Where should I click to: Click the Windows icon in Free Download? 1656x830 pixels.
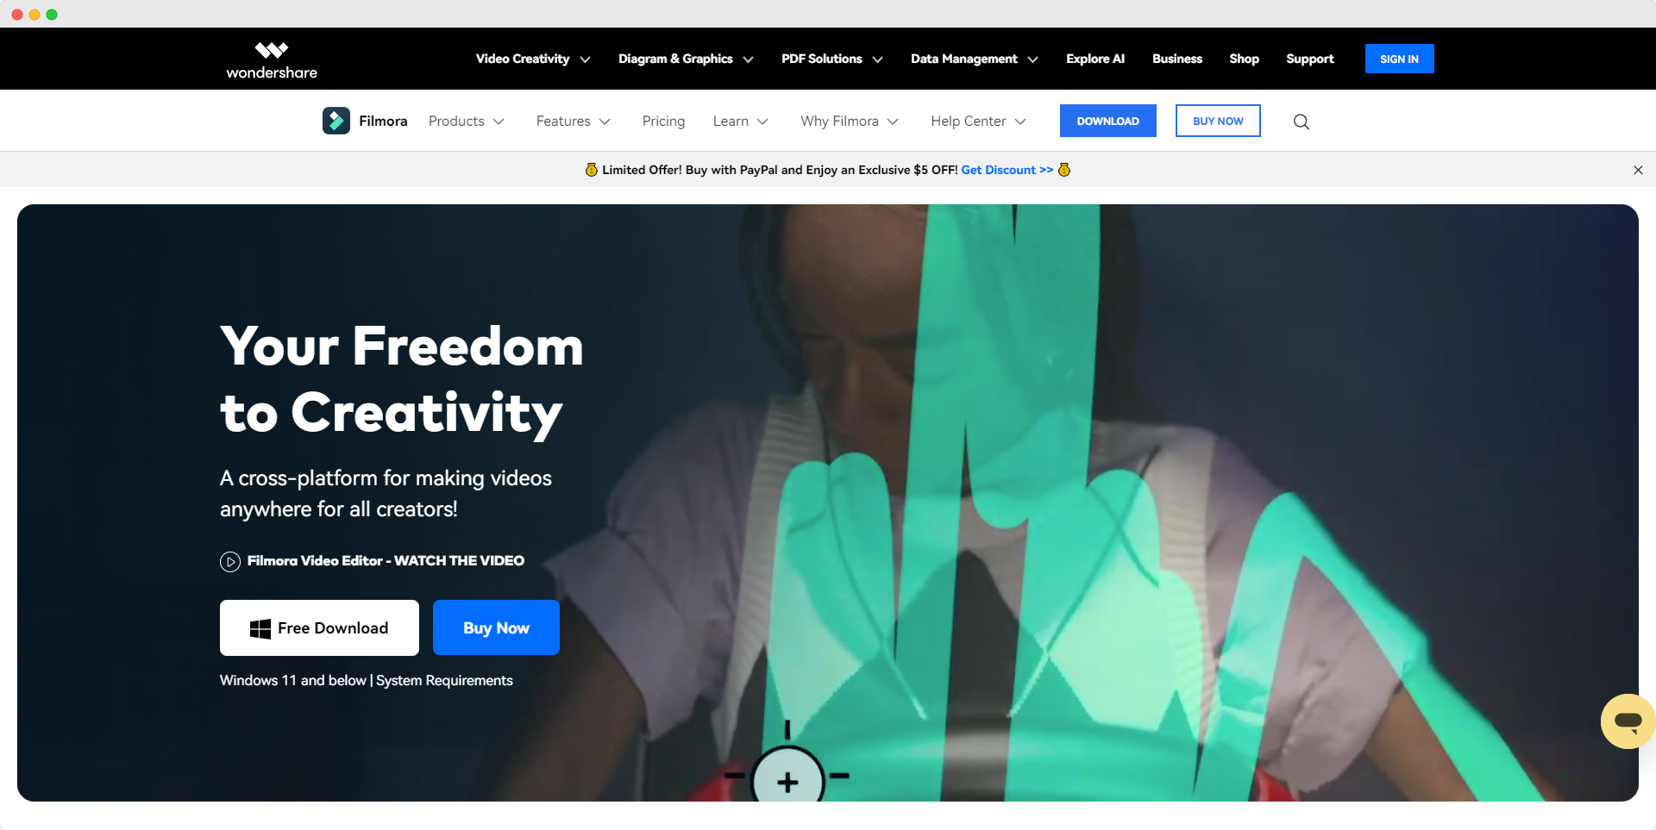coord(260,628)
